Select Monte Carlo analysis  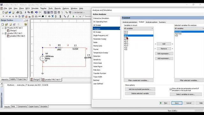point(98,46)
